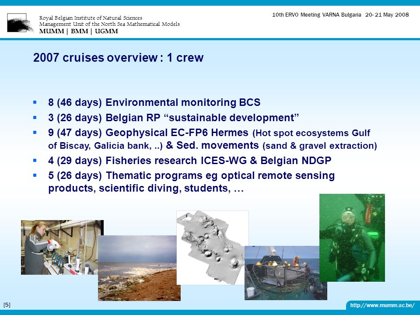Click the '8 (46 days) Environmental monitoring BCS' line
The height and width of the screenshot is (315, 420).
pos(154,102)
